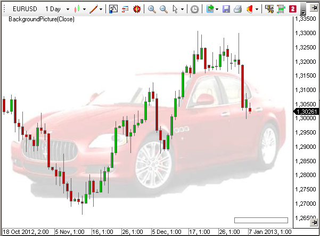Save the chart with the floppy icon
Image resolution: width=320 pixels, height=236 pixels.
click(x=226, y=9)
